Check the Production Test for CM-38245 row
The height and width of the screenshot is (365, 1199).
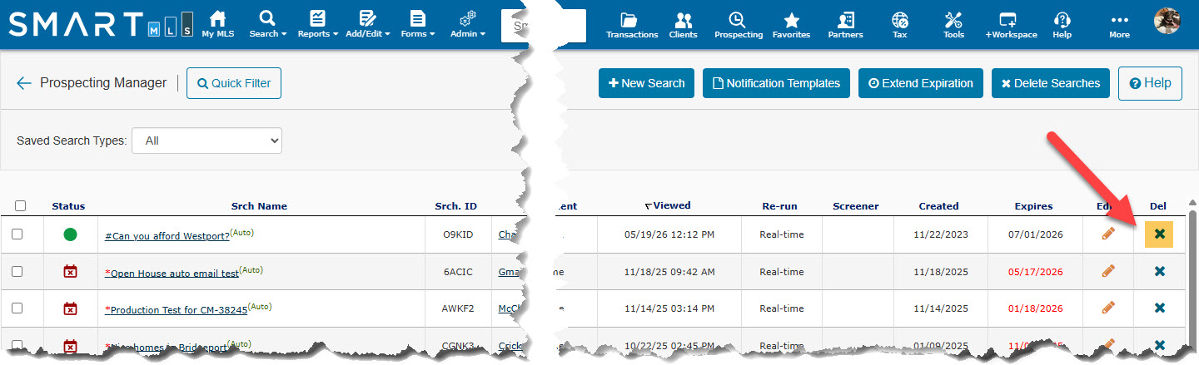tap(17, 308)
